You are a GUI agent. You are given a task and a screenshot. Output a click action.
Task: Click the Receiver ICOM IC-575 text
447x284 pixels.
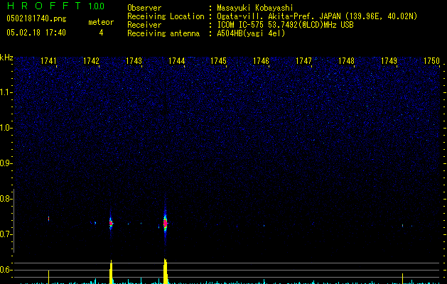click(x=285, y=25)
